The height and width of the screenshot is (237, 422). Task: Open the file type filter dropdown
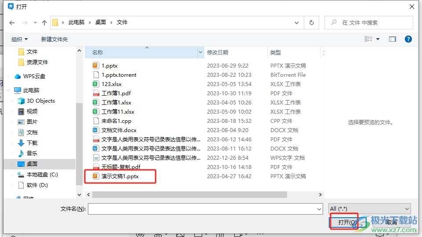coord(369,209)
